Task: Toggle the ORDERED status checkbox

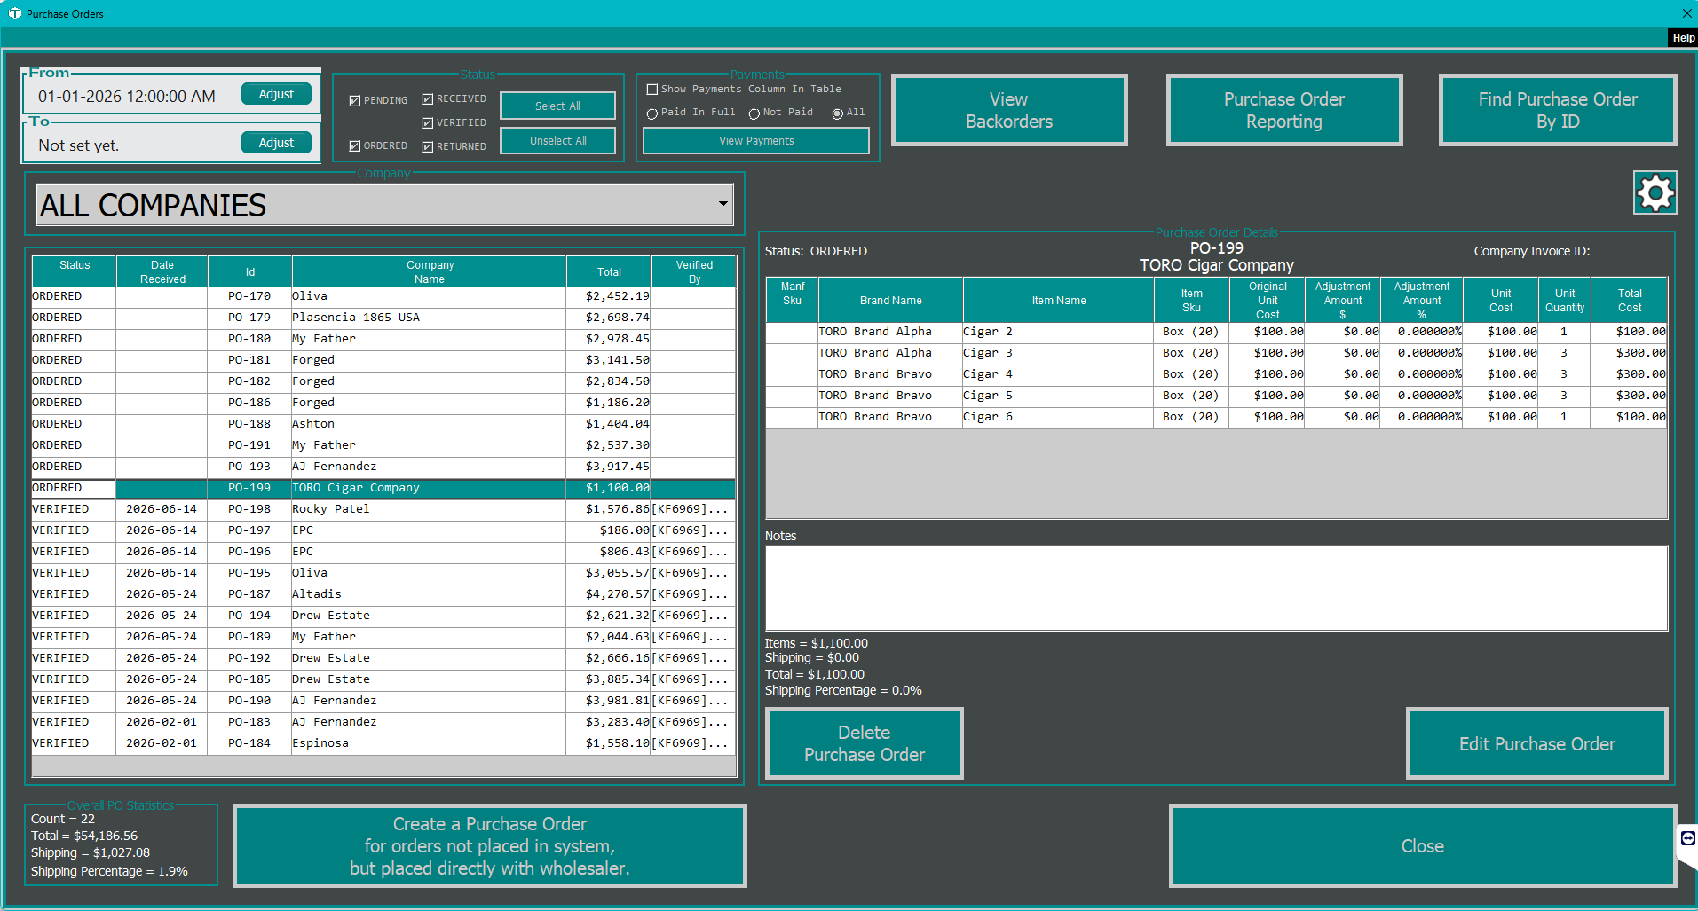Action: tap(355, 146)
